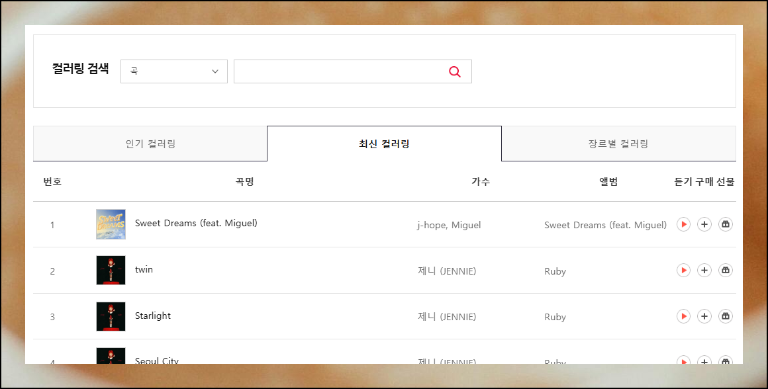Screen dimensions: 768x389
Task: Click row number 2 in the list
Action: click(x=52, y=271)
